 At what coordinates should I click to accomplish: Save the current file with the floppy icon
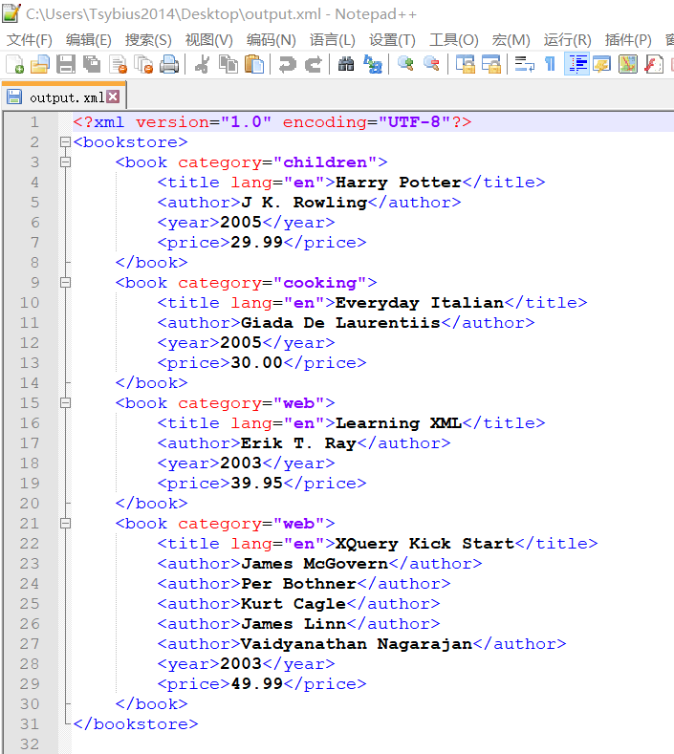[x=66, y=64]
